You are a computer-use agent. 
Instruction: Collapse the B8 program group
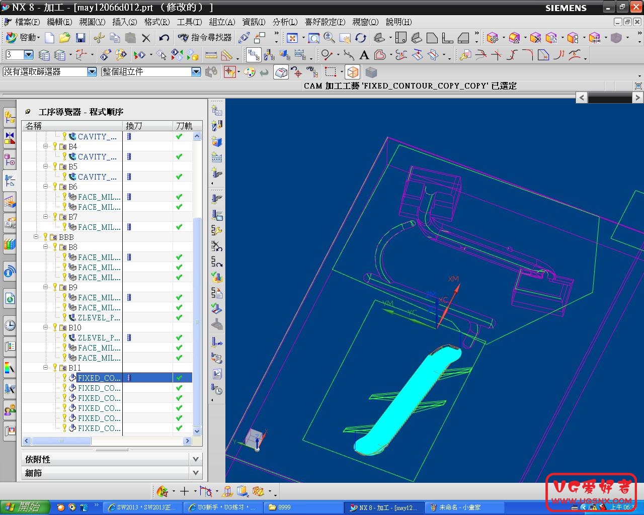click(x=46, y=247)
